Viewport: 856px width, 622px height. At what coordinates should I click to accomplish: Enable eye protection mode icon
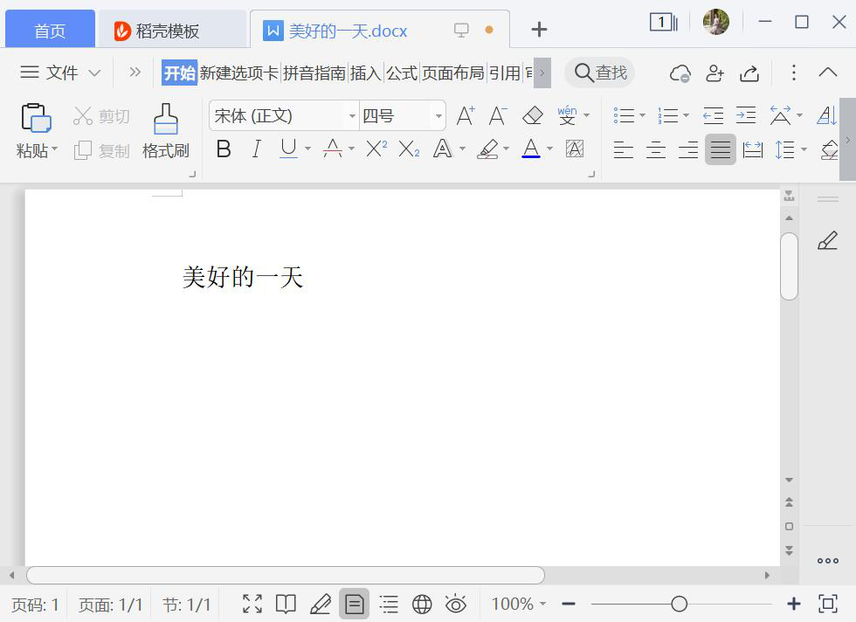(455, 604)
